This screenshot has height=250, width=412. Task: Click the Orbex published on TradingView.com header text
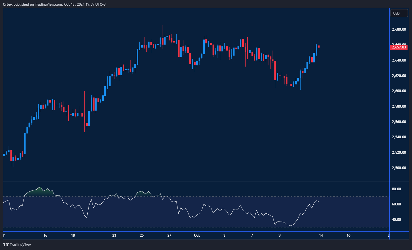pyautogui.click(x=54, y=4)
